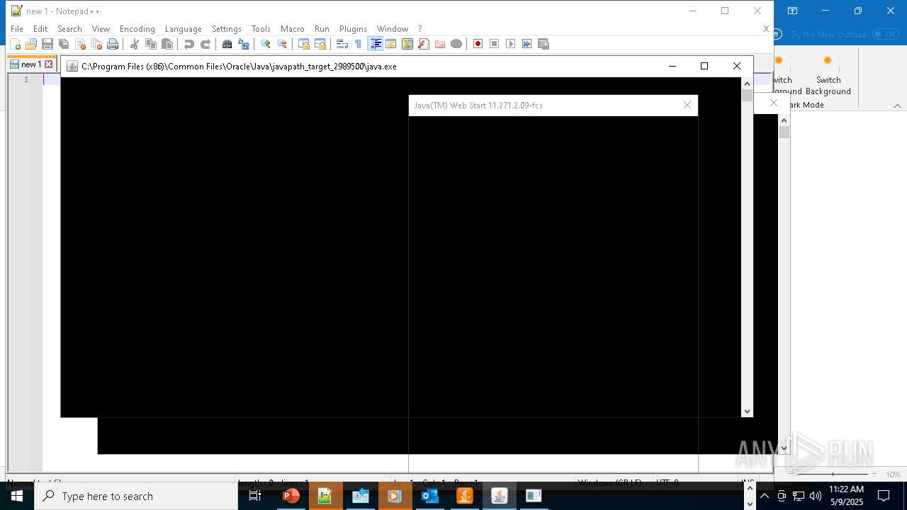Maximize the java.exe console window
Screen dimensions: 907x510
(704, 66)
